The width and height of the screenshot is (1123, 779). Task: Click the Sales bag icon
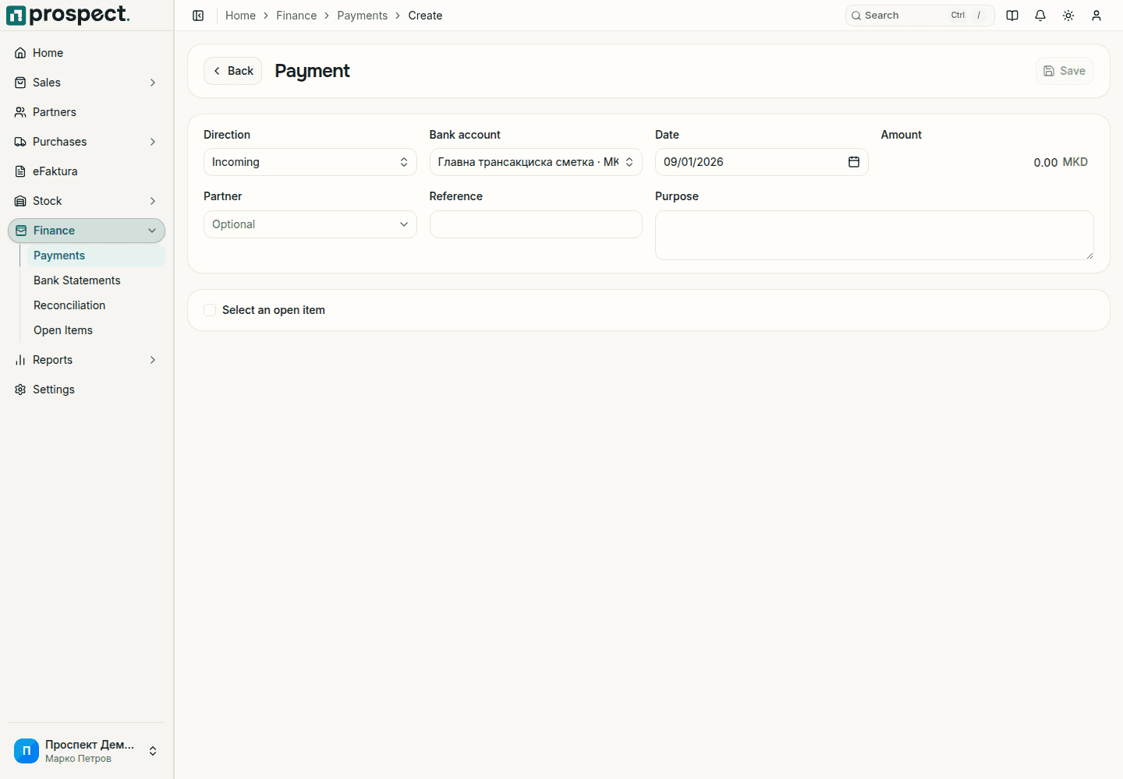[x=20, y=83]
